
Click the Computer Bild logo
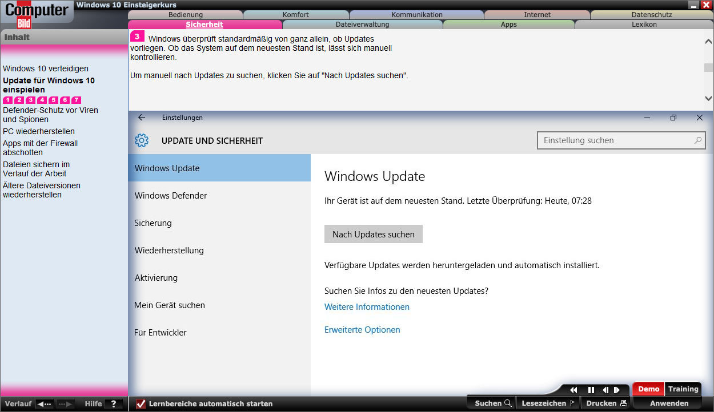(x=37, y=14)
